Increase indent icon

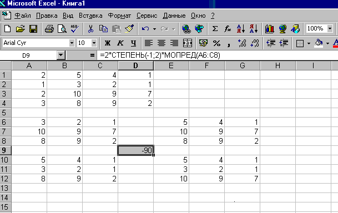284,43
